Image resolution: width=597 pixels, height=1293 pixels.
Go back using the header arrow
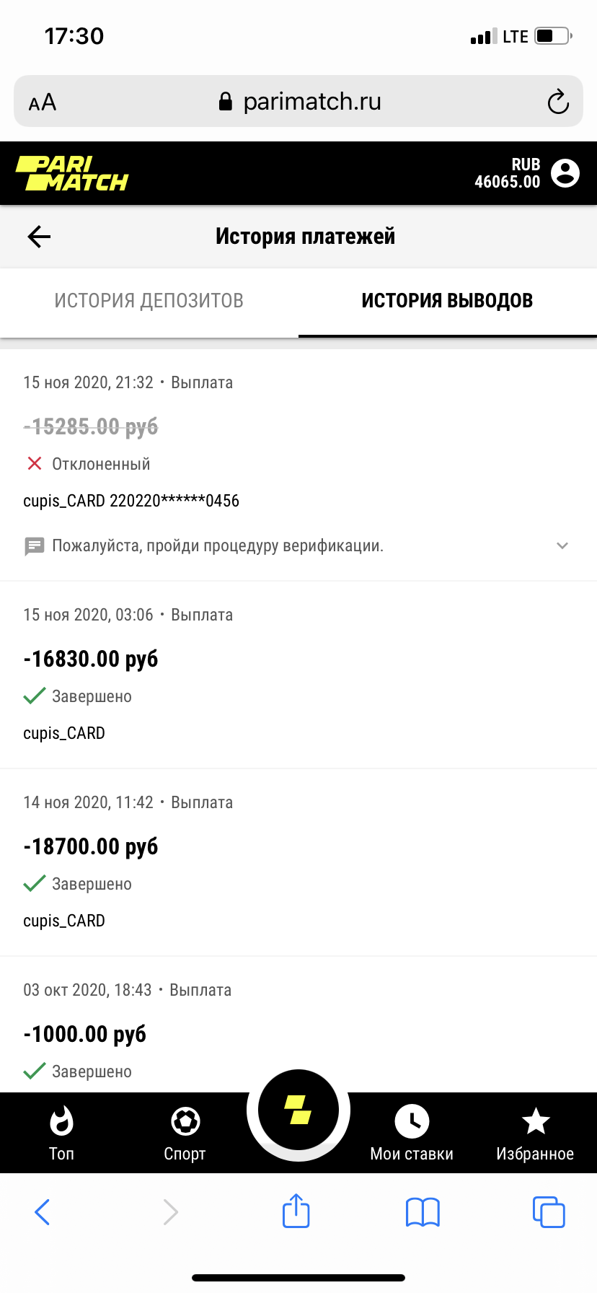[x=39, y=236]
